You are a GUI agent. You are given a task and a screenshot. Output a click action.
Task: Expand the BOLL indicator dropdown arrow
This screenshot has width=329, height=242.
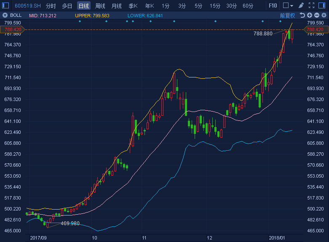click(5, 15)
